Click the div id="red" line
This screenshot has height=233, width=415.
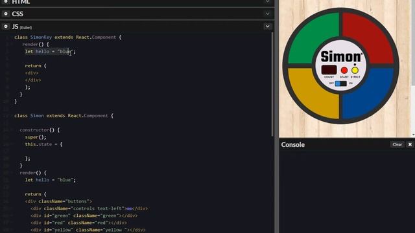tap(78, 223)
